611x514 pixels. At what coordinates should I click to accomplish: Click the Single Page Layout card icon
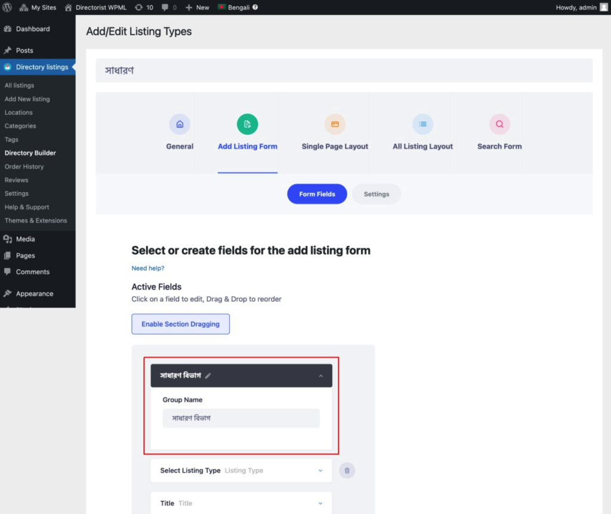click(x=335, y=124)
